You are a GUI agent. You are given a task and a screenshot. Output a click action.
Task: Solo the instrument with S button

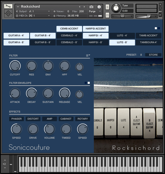tap(107, 7)
